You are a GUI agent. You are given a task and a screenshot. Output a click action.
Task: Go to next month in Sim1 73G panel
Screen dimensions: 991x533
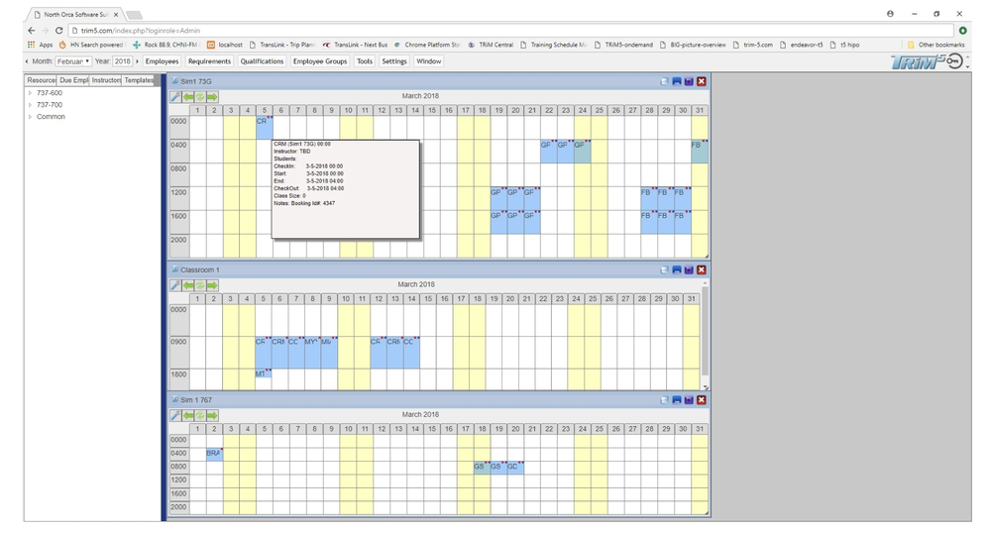[212, 97]
